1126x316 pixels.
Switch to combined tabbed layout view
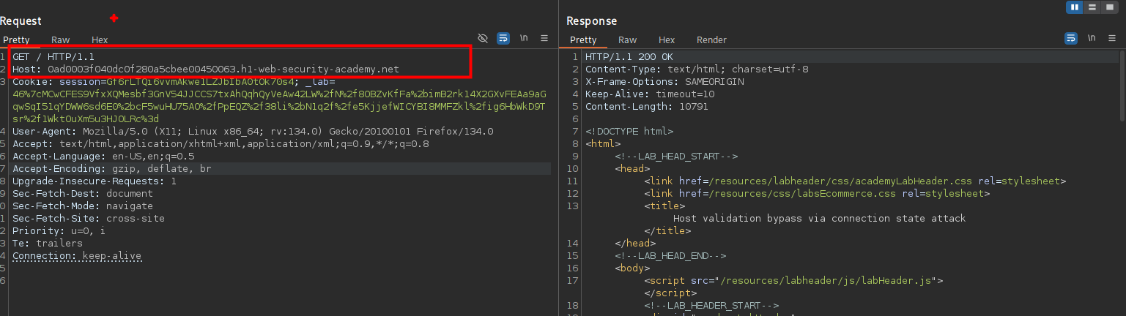point(1110,7)
